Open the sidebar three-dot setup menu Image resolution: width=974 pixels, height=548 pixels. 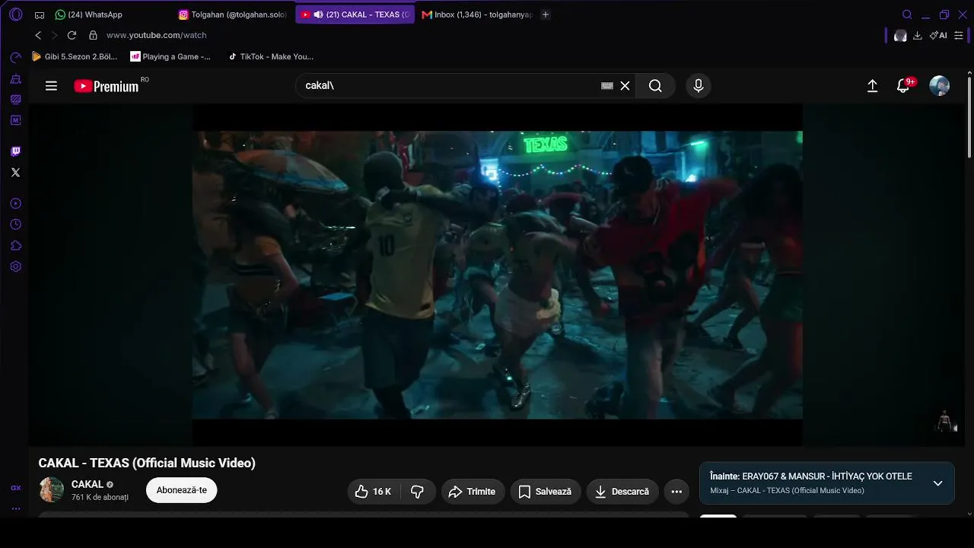click(15, 508)
